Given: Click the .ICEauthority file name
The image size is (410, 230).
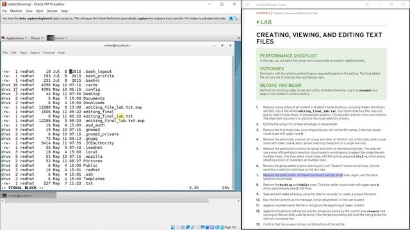Looking at the screenshot, I should coord(99,143).
